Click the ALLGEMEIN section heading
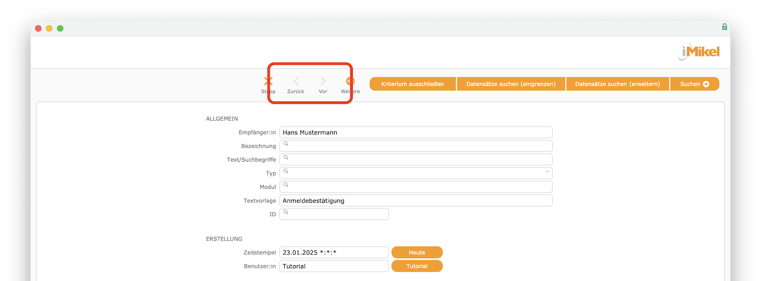 [222, 118]
